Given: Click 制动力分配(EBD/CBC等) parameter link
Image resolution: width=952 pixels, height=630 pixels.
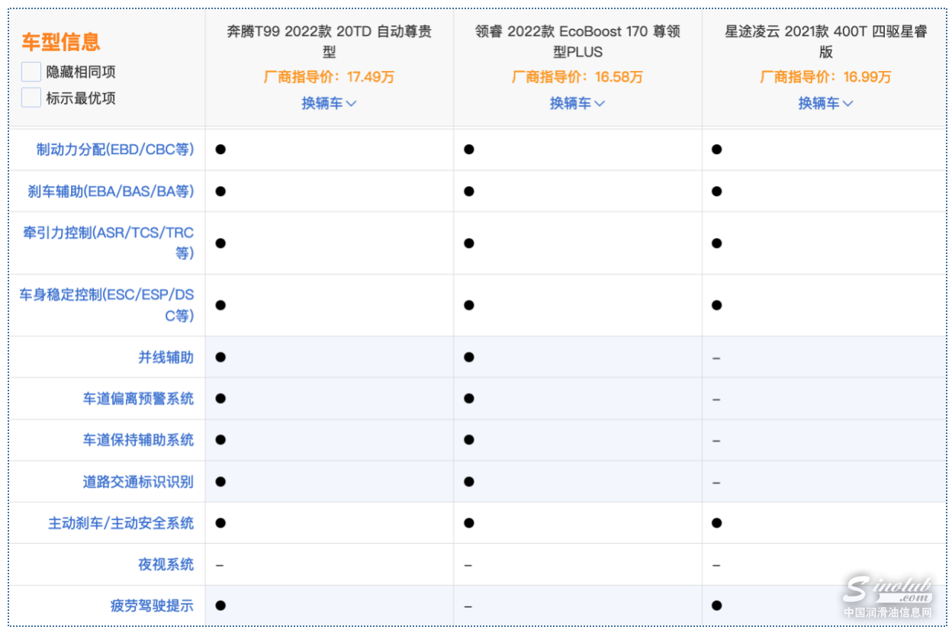Looking at the screenshot, I should coord(115,149).
